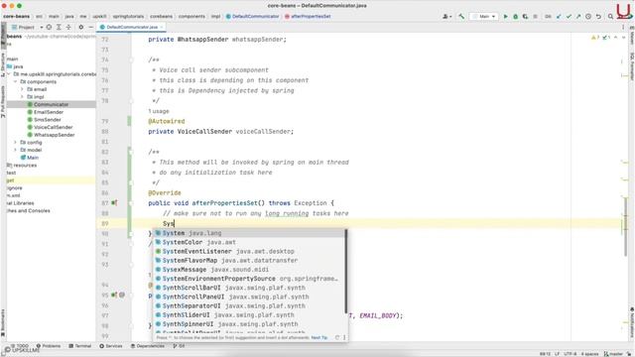This screenshot has width=635, height=357.
Task: Click afterPropertiesSet breadcrumb in navigation bar
Action: [x=308, y=17]
